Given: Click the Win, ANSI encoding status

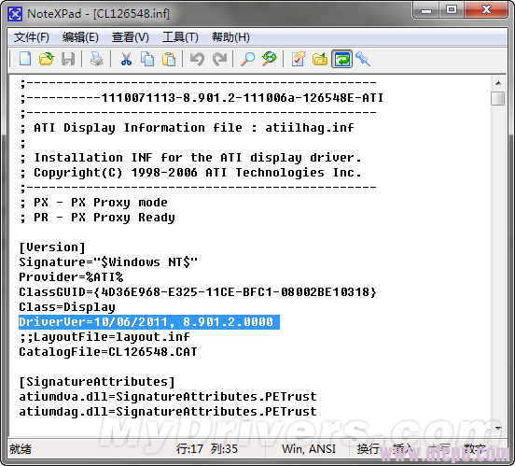Looking at the screenshot, I should (309, 449).
